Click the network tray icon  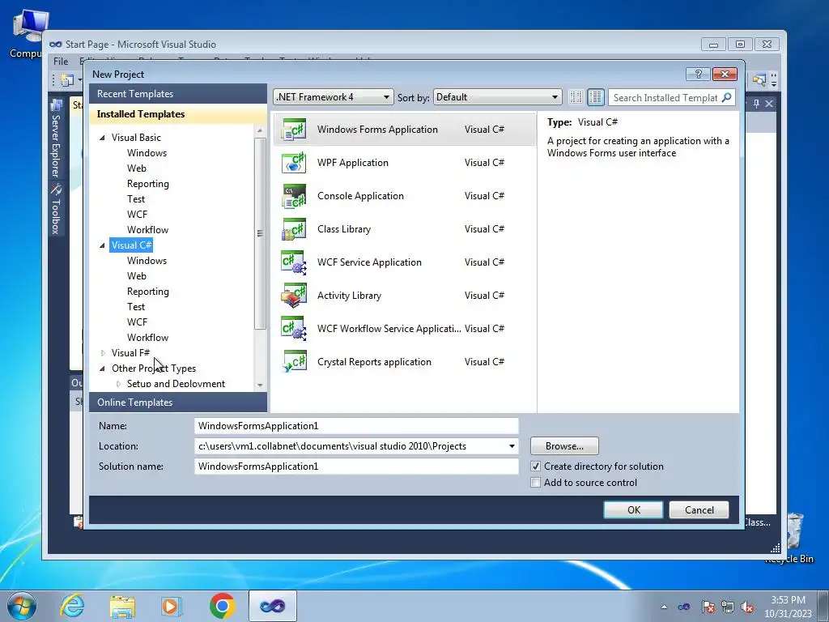click(728, 607)
